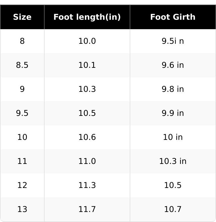
Task: Click the 10.3 in girth cell
Action: click(x=173, y=161)
